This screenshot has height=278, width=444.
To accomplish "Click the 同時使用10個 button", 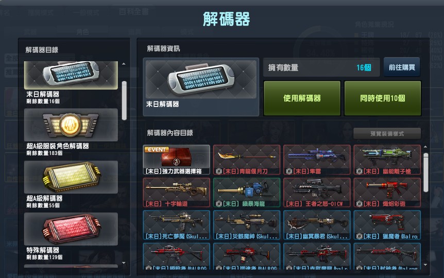I will (x=383, y=98).
